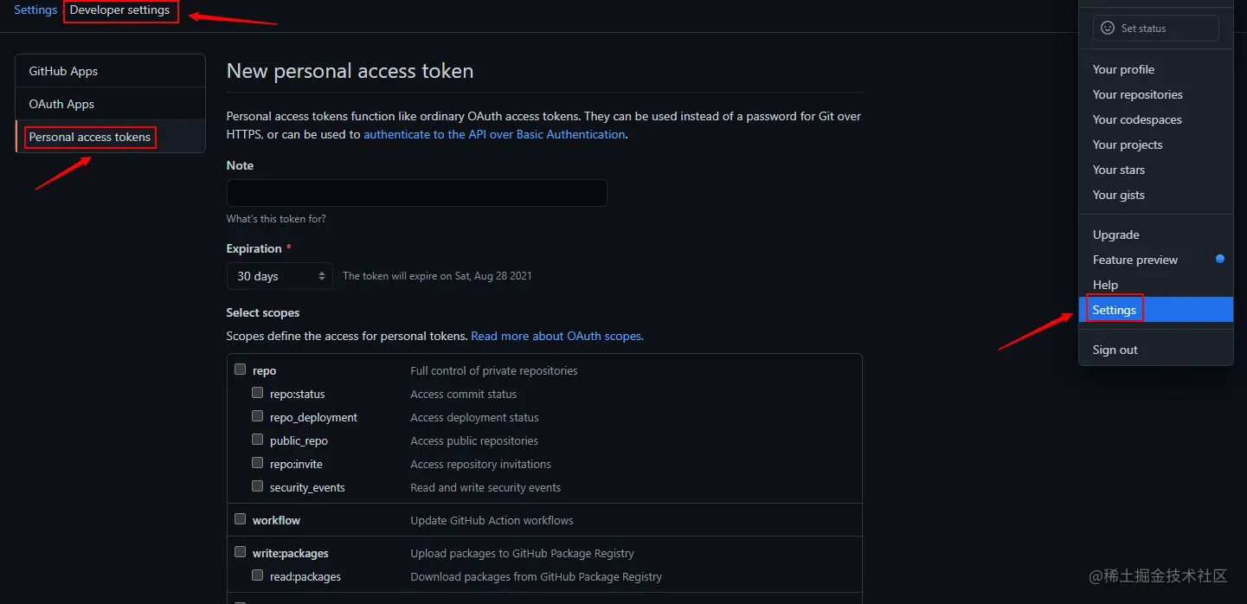Focus the Note text input field
1247x604 pixels.
point(416,193)
